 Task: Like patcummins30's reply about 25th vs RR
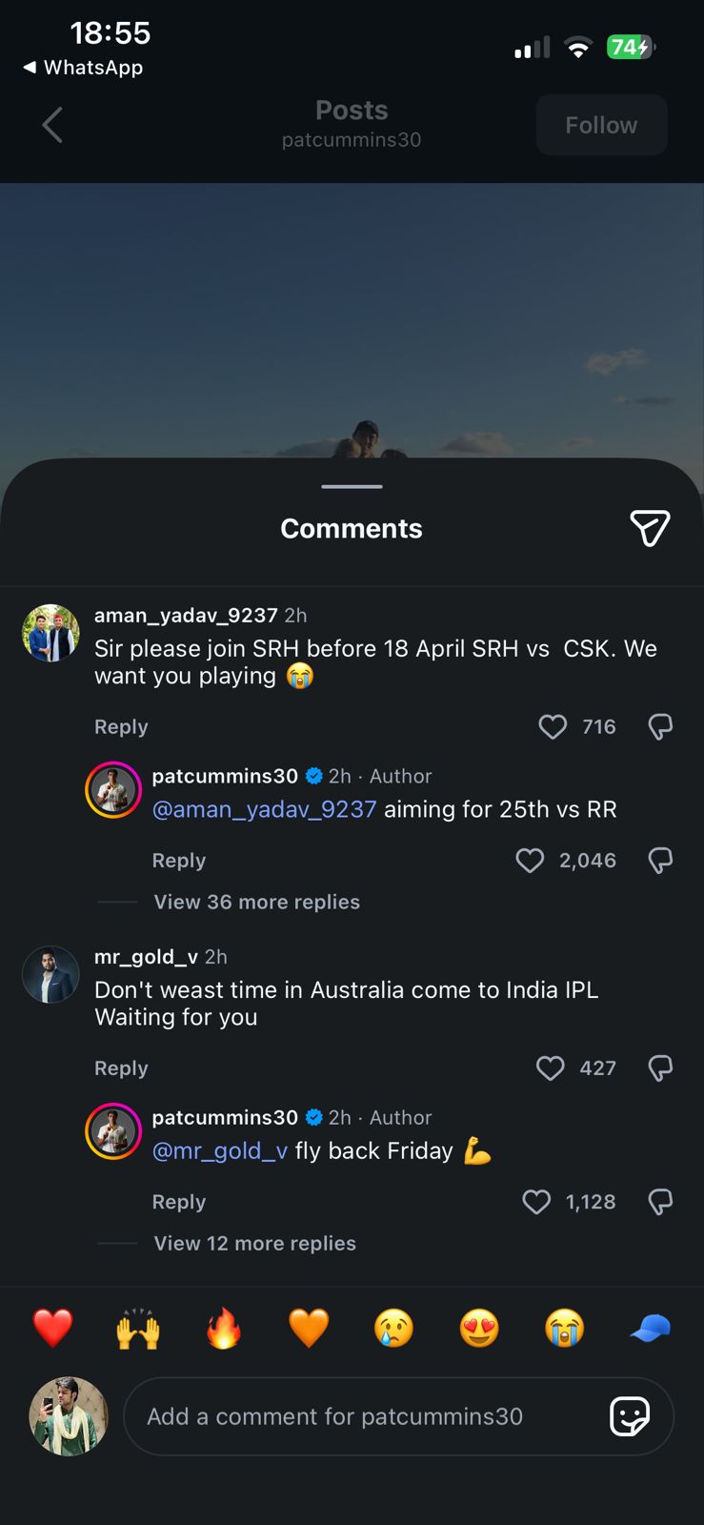530,861
